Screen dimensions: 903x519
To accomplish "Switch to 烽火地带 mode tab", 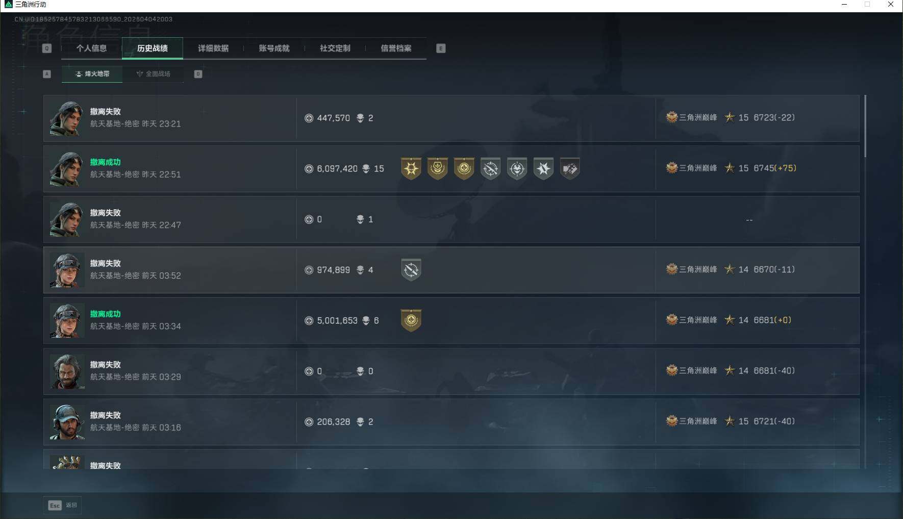I will coord(92,74).
